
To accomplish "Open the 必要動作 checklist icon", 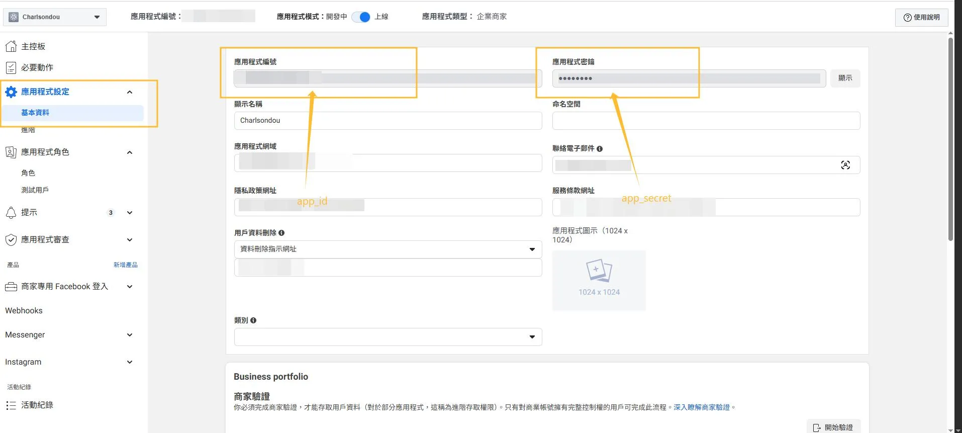I will click(x=11, y=67).
